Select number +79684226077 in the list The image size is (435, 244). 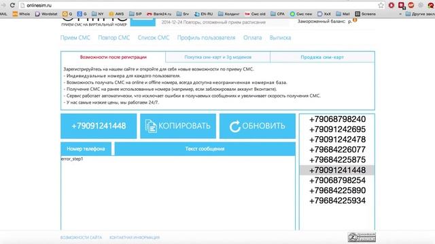pyautogui.click(x=337, y=150)
